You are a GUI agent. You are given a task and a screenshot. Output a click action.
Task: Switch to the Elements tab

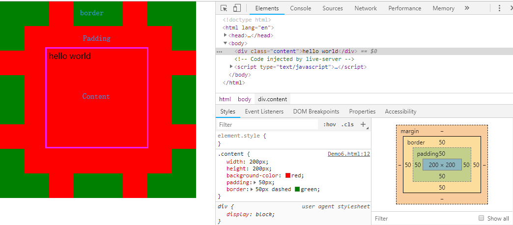267,8
